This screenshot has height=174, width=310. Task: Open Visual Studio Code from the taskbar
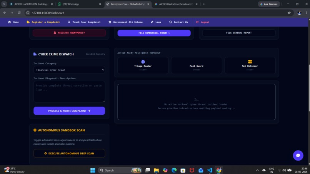[x=210, y=170]
